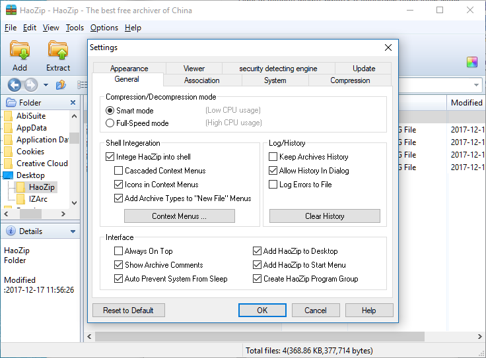Select Smart mode radio button
Image resolution: width=486 pixels, height=358 pixels.
[110, 111]
